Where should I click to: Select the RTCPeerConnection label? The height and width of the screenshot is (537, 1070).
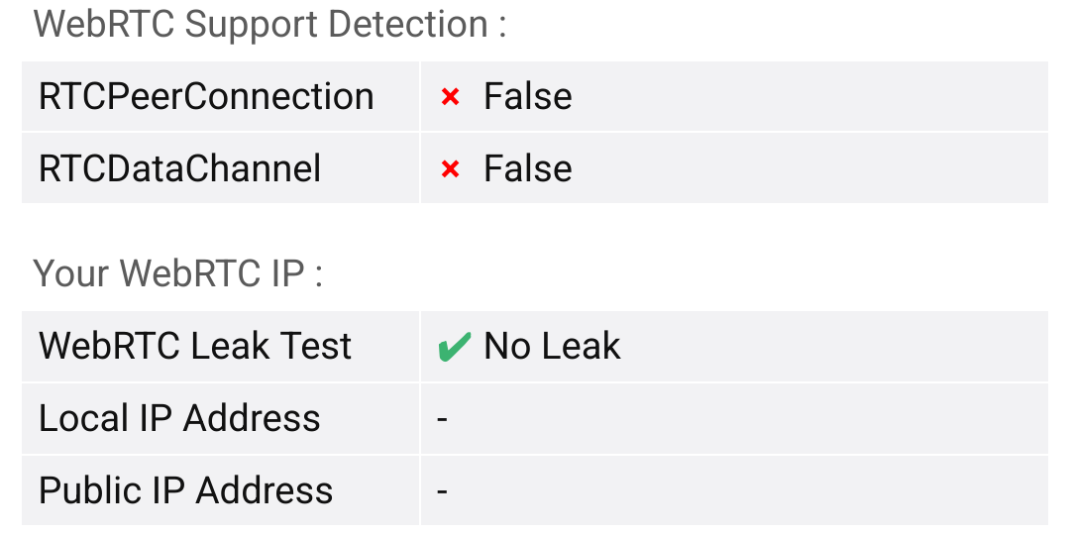(x=206, y=97)
